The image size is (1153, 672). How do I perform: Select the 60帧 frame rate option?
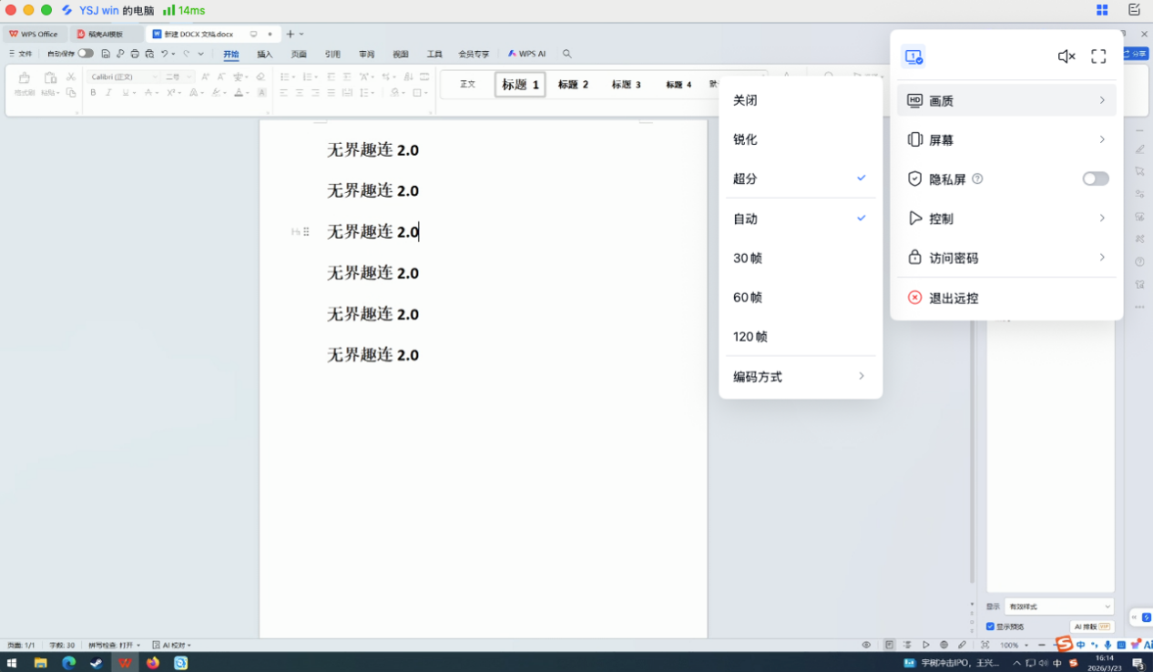pyautogui.click(x=748, y=298)
